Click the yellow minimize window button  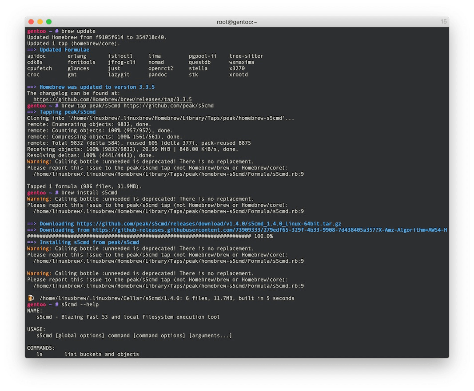40,22
